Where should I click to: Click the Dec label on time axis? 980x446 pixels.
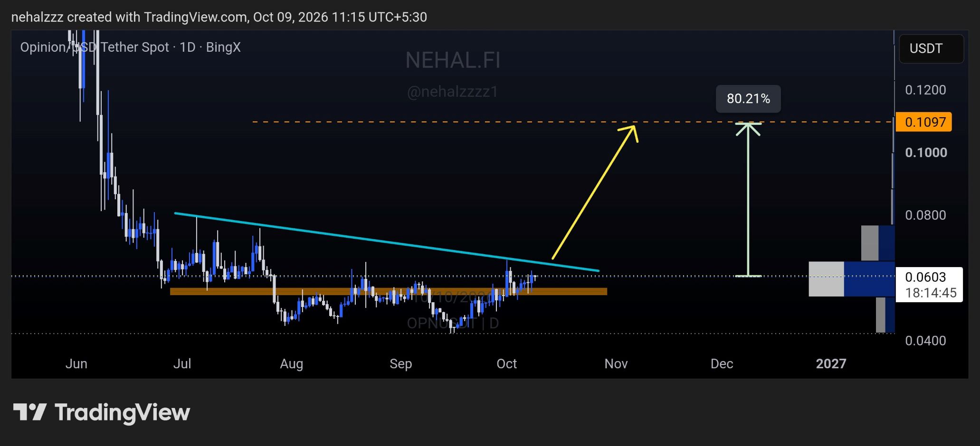click(x=722, y=364)
